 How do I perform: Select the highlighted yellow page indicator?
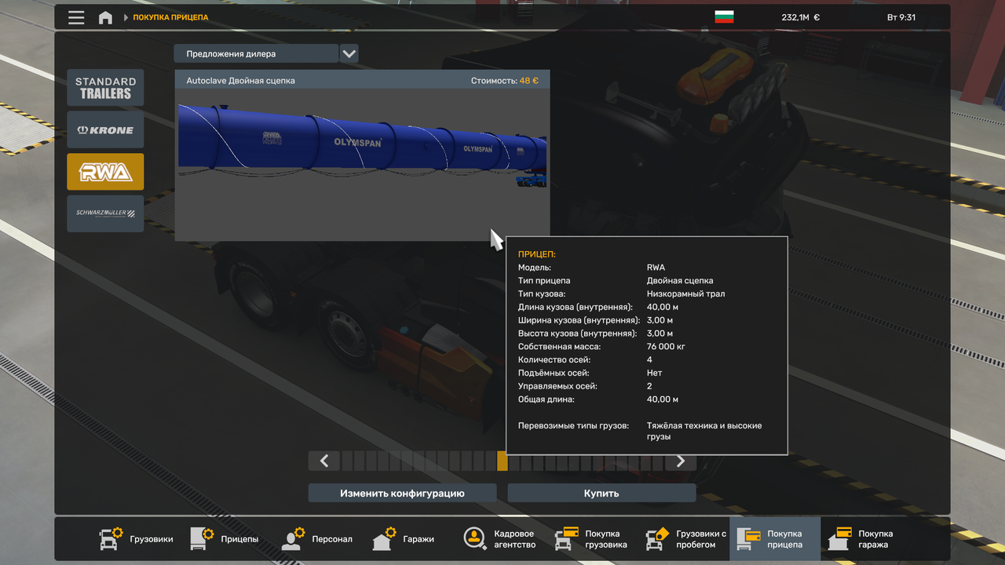(502, 461)
